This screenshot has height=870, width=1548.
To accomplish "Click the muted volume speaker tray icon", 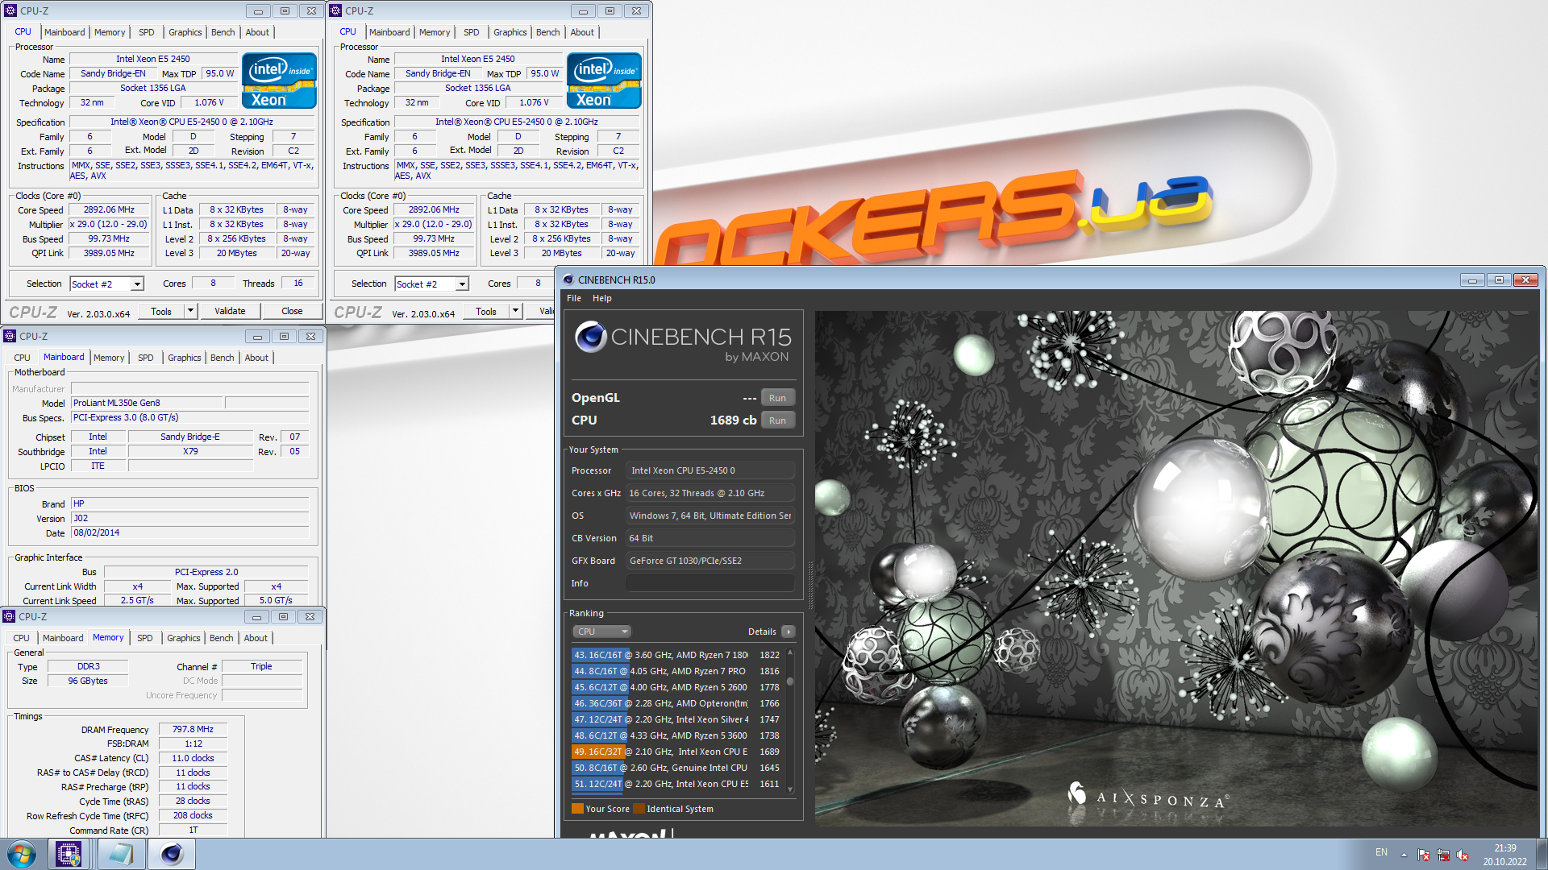I will (1463, 855).
